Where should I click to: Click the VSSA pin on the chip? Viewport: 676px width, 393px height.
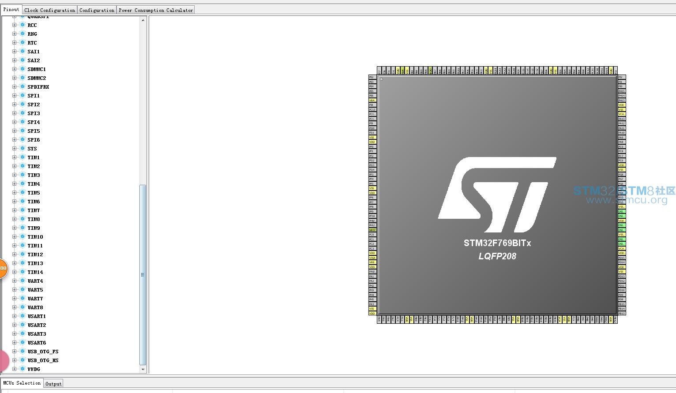[x=372, y=258]
